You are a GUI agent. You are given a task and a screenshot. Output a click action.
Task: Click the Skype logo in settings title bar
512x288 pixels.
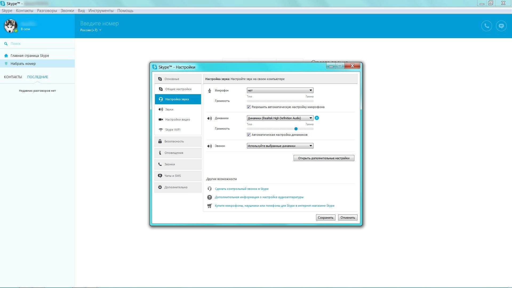(x=155, y=67)
